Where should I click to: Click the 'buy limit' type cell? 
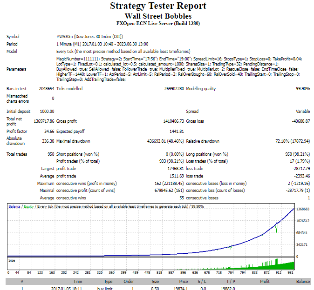pos(105,289)
